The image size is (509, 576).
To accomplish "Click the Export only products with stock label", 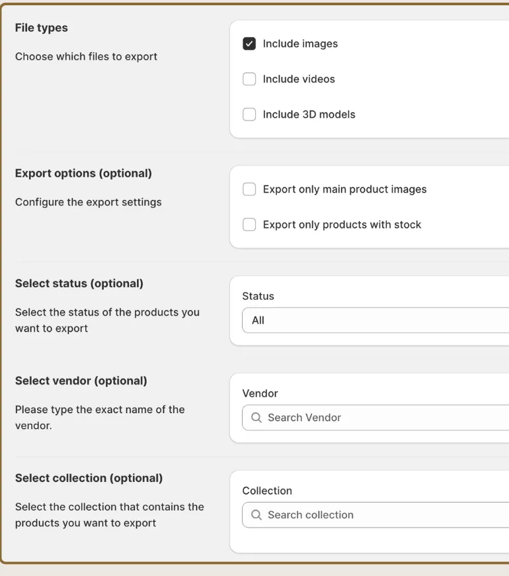I will [x=342, y=224].
